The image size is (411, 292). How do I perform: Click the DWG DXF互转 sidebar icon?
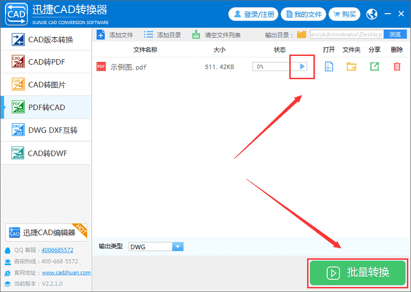pos(18,130)
